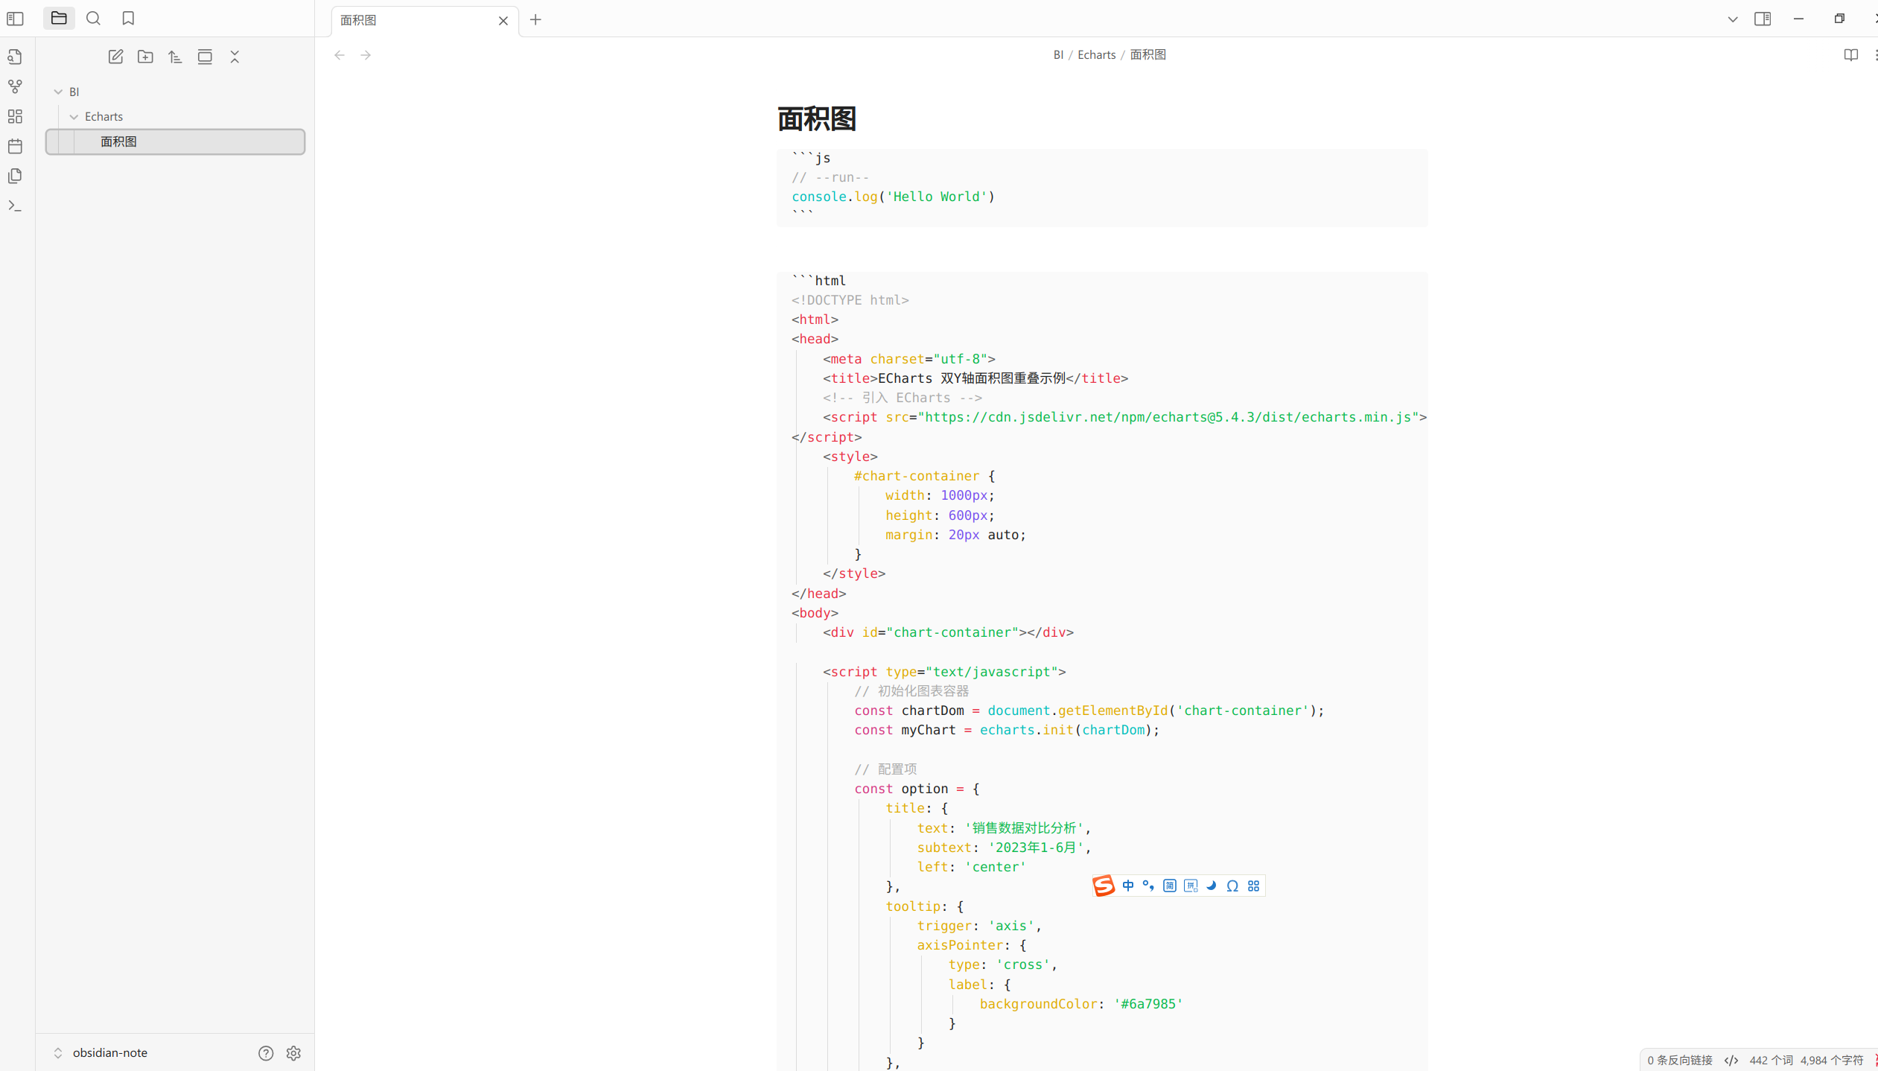Open the obsidian-note vault switcher
This screenshot has height=1071, width=1878.
[x=109, y=1052]
